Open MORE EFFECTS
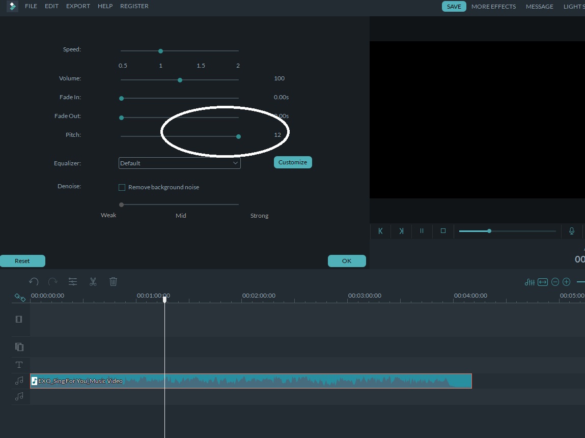 pos(493,6)
